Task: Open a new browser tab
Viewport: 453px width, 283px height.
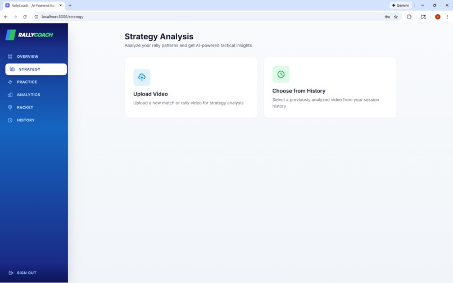Action: pyautogui.click(x=70, y=5)
